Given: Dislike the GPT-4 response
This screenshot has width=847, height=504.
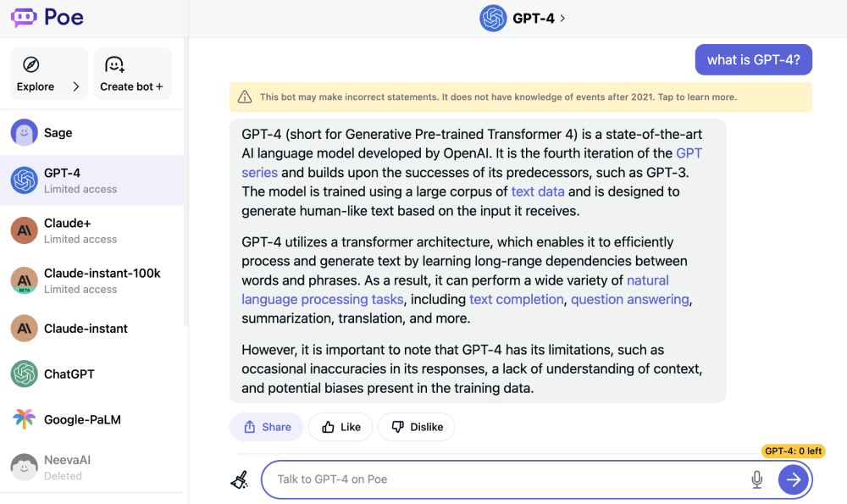Looking at the screenshot, I should pyautogui.click(x=417, y=427).
